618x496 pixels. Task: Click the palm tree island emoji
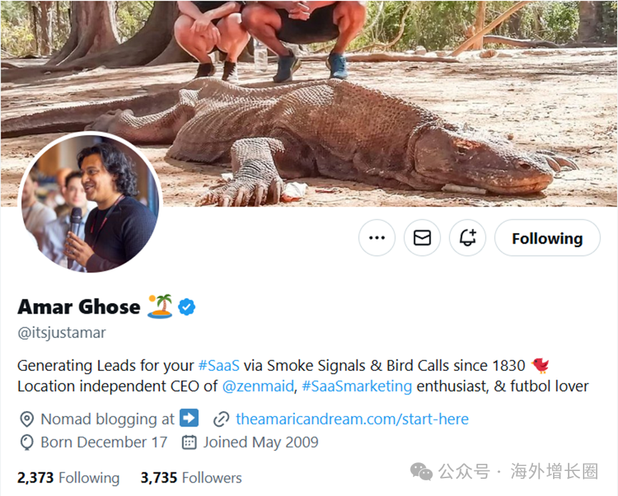(x=159, y=307)
